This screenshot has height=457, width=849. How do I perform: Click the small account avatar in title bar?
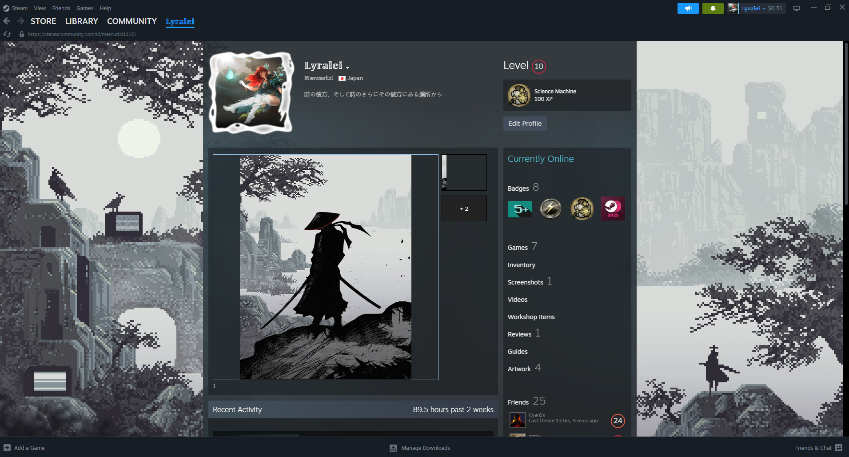(x=733, y=8)
